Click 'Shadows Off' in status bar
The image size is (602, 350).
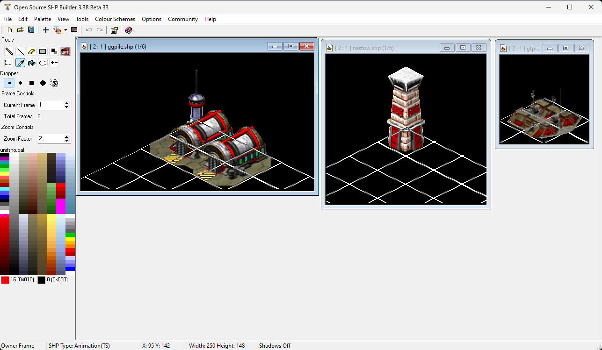click(275, 346)
